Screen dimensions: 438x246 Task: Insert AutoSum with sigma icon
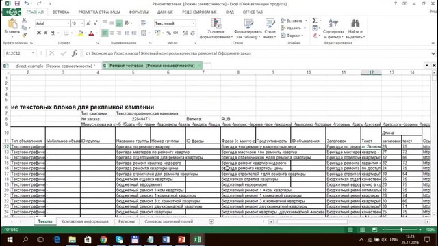[x=315, y=20]
